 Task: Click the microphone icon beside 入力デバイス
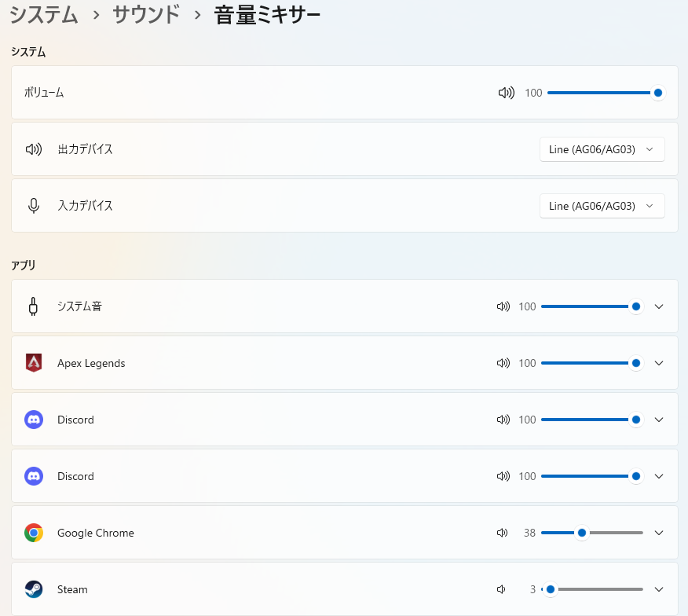(x=34, y=206)
